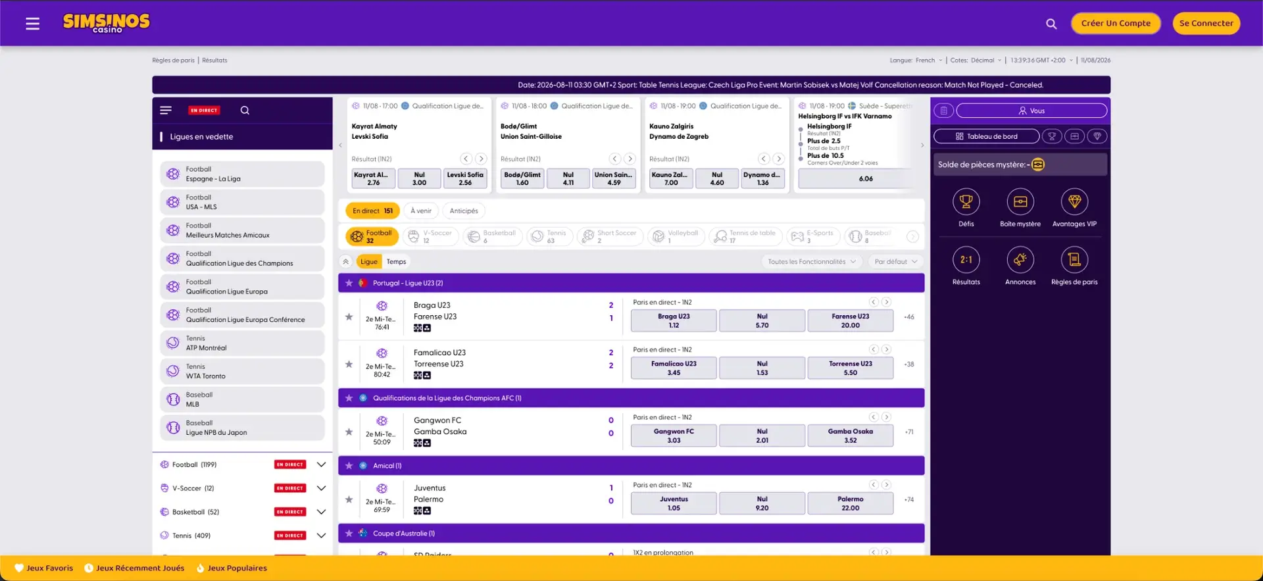Open Toutes les Fonctionnalités dropdown
1263x581 pixels.
812,262
